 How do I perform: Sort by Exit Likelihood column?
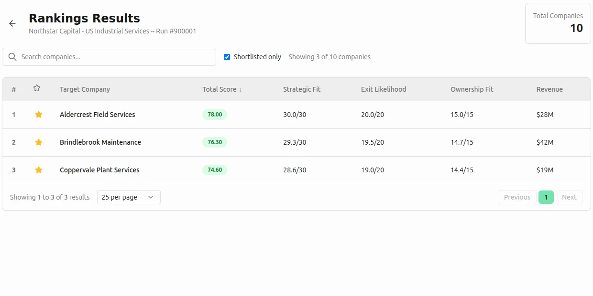coord(384,89)
